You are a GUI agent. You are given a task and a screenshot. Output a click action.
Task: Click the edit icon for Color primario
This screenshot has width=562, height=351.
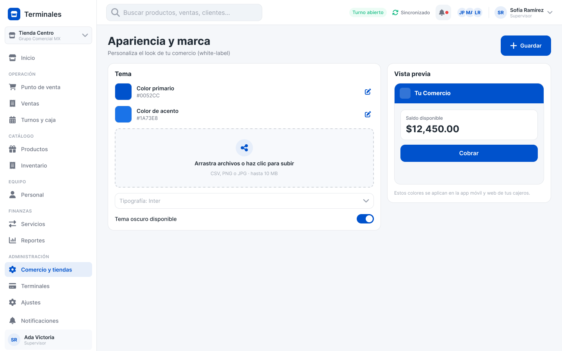pyautogui.click(x=368, y=92)
